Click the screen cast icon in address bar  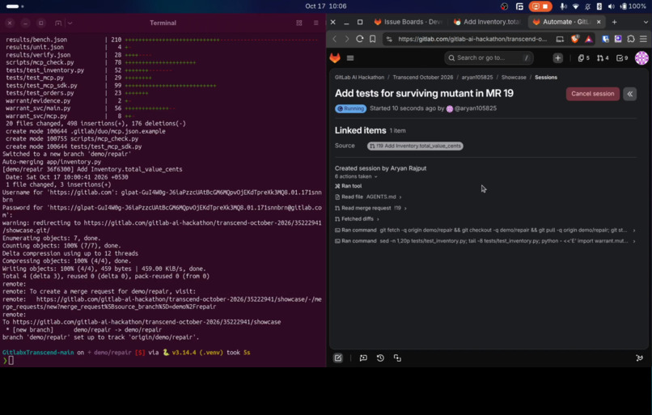coord(560,39)
